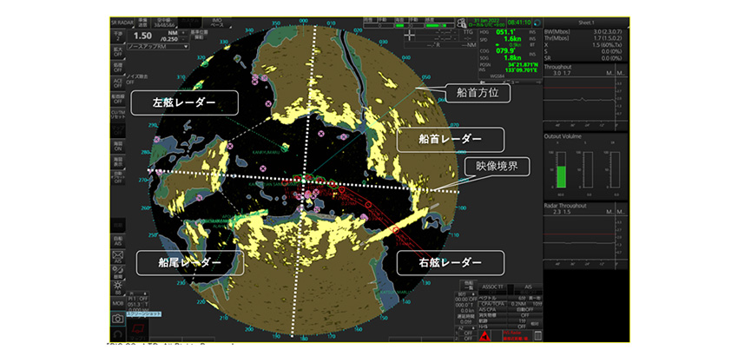Click the 1.50 NM range value
738x356 pixels.
point(142,36)
